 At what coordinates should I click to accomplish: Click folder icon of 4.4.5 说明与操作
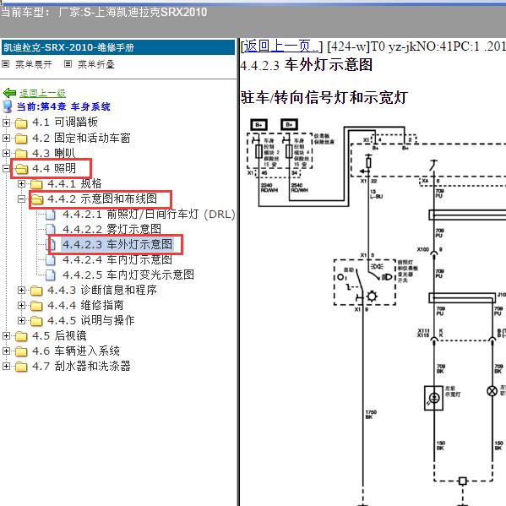point(36,321)
